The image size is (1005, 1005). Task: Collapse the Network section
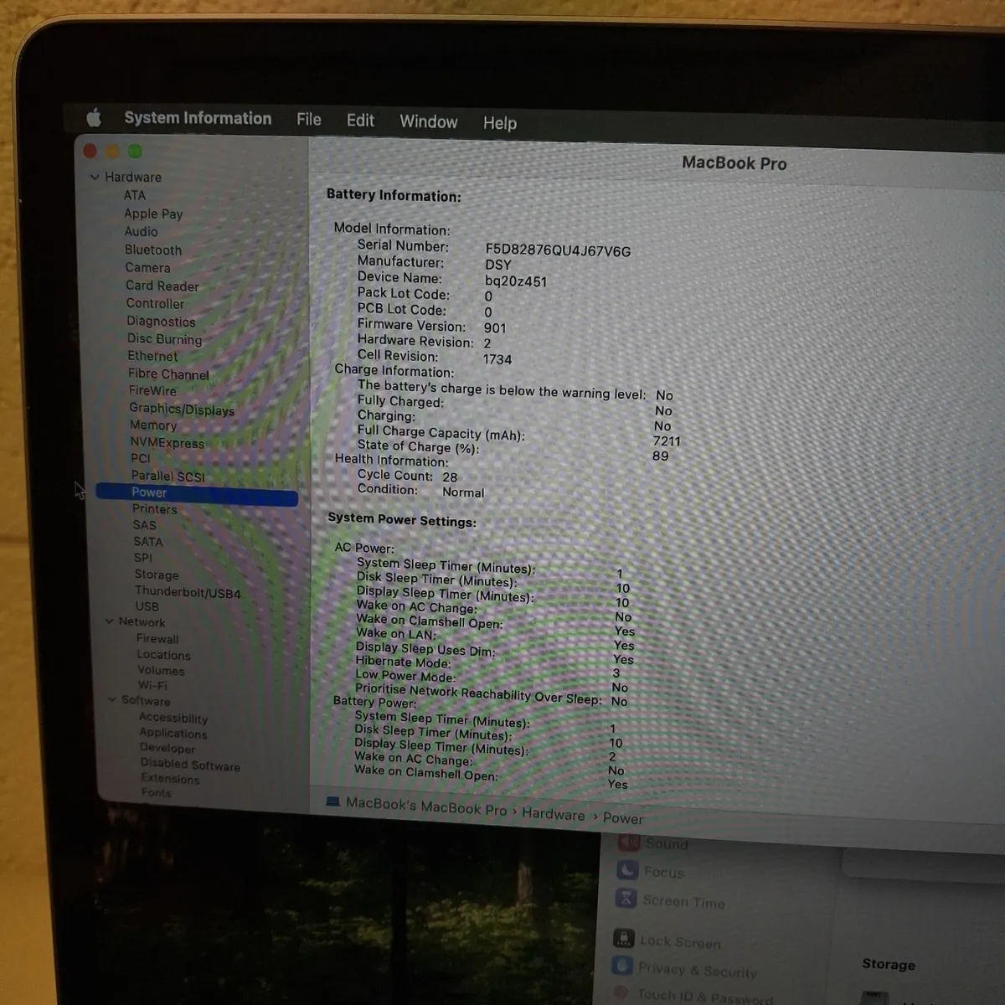(110, 621)
